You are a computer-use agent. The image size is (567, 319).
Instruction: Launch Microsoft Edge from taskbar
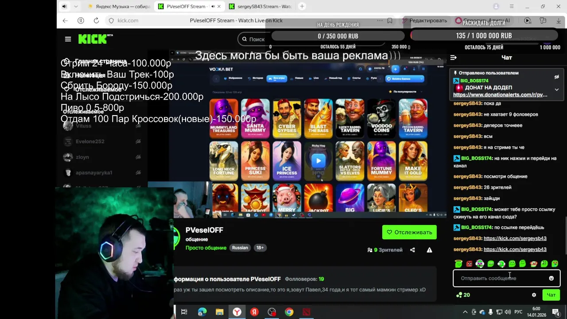pyautogui.click(x=202, y=312)
